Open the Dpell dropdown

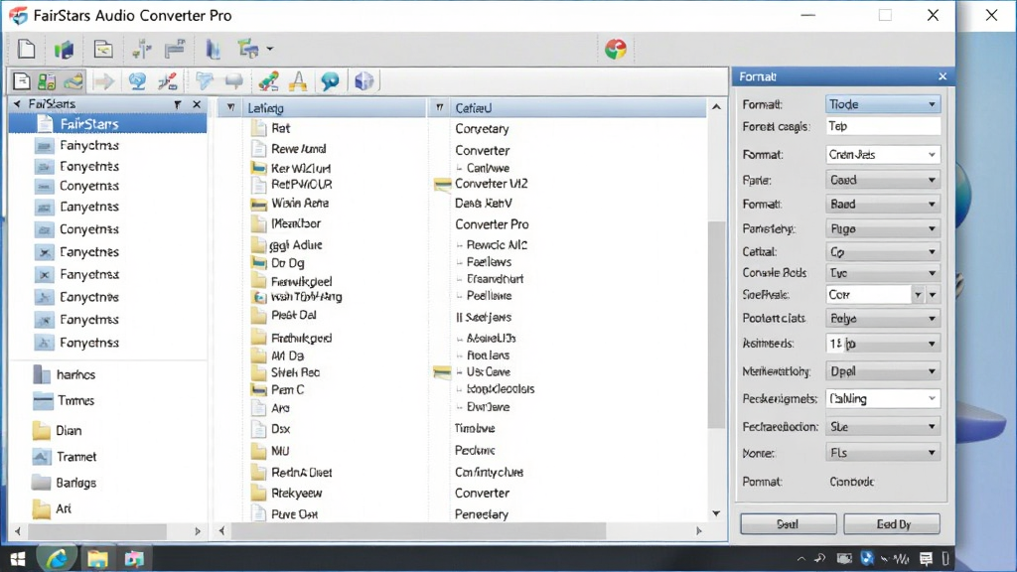[883, 371]
